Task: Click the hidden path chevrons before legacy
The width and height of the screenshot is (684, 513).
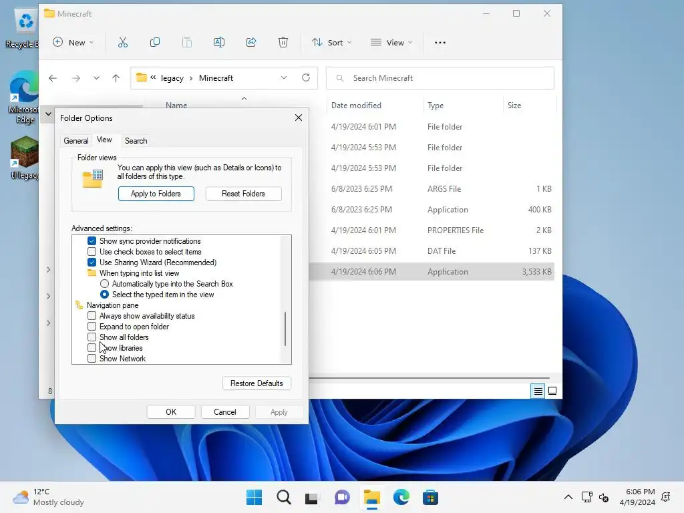Action: 153,77
